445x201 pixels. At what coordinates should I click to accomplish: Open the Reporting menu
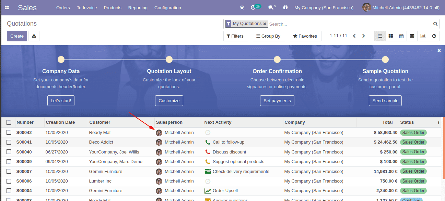click(x=138, y=8)
